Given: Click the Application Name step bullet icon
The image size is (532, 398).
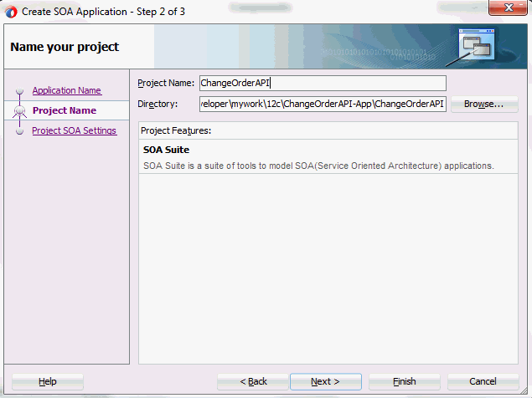Looking at the screenshot, I should 19,90.
